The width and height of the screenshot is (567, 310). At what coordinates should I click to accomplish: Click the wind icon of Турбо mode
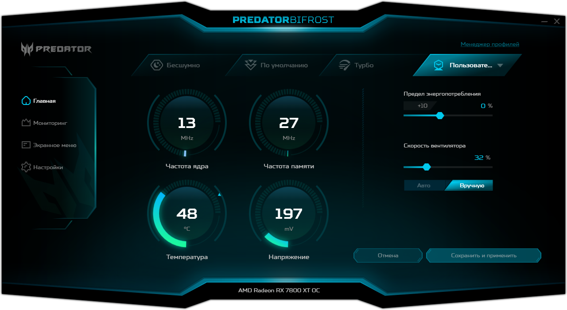tap(345, 65)
